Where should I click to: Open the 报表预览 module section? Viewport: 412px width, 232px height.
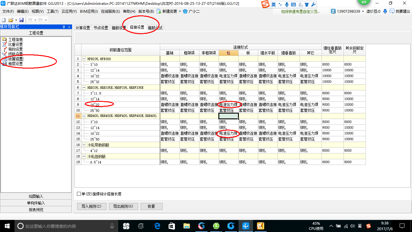[36, 210]
